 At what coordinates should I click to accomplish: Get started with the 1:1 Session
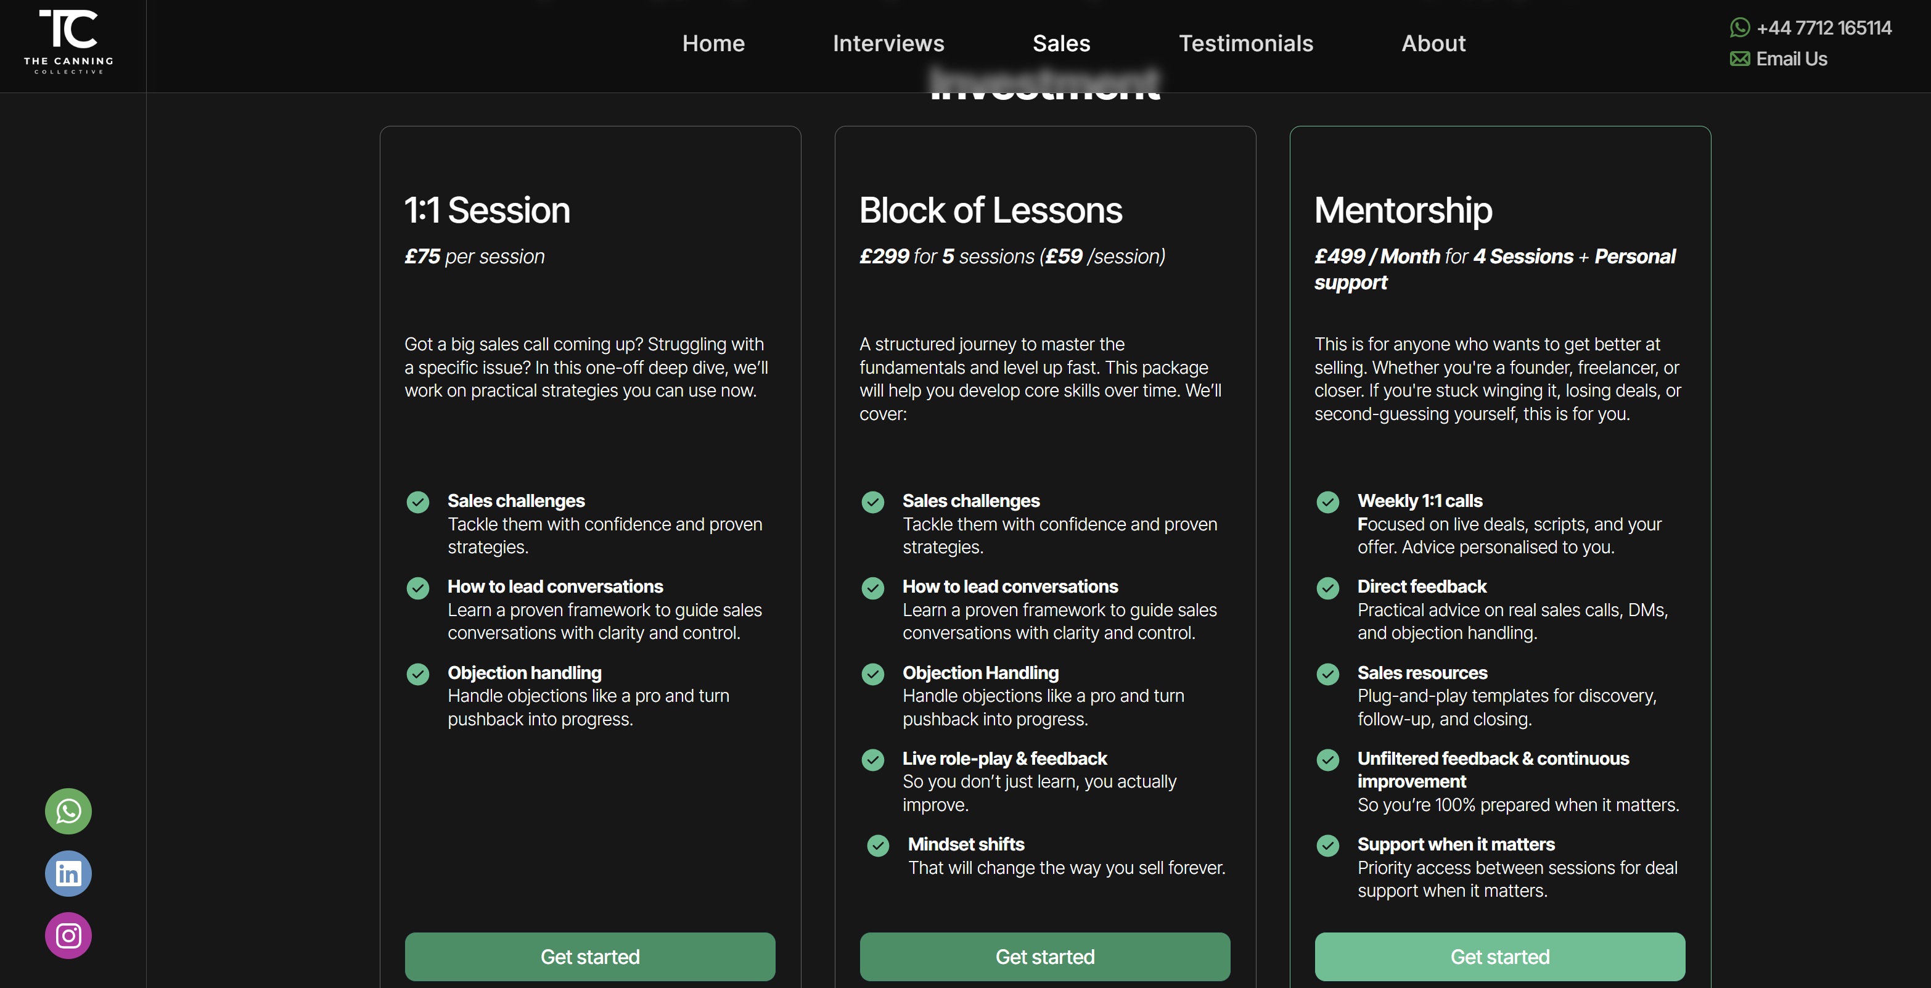coord(590,957)
